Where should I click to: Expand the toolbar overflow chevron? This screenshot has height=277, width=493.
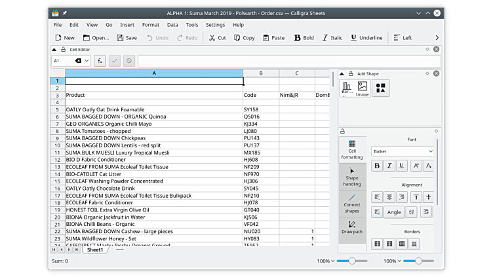[x=437, y=38]
